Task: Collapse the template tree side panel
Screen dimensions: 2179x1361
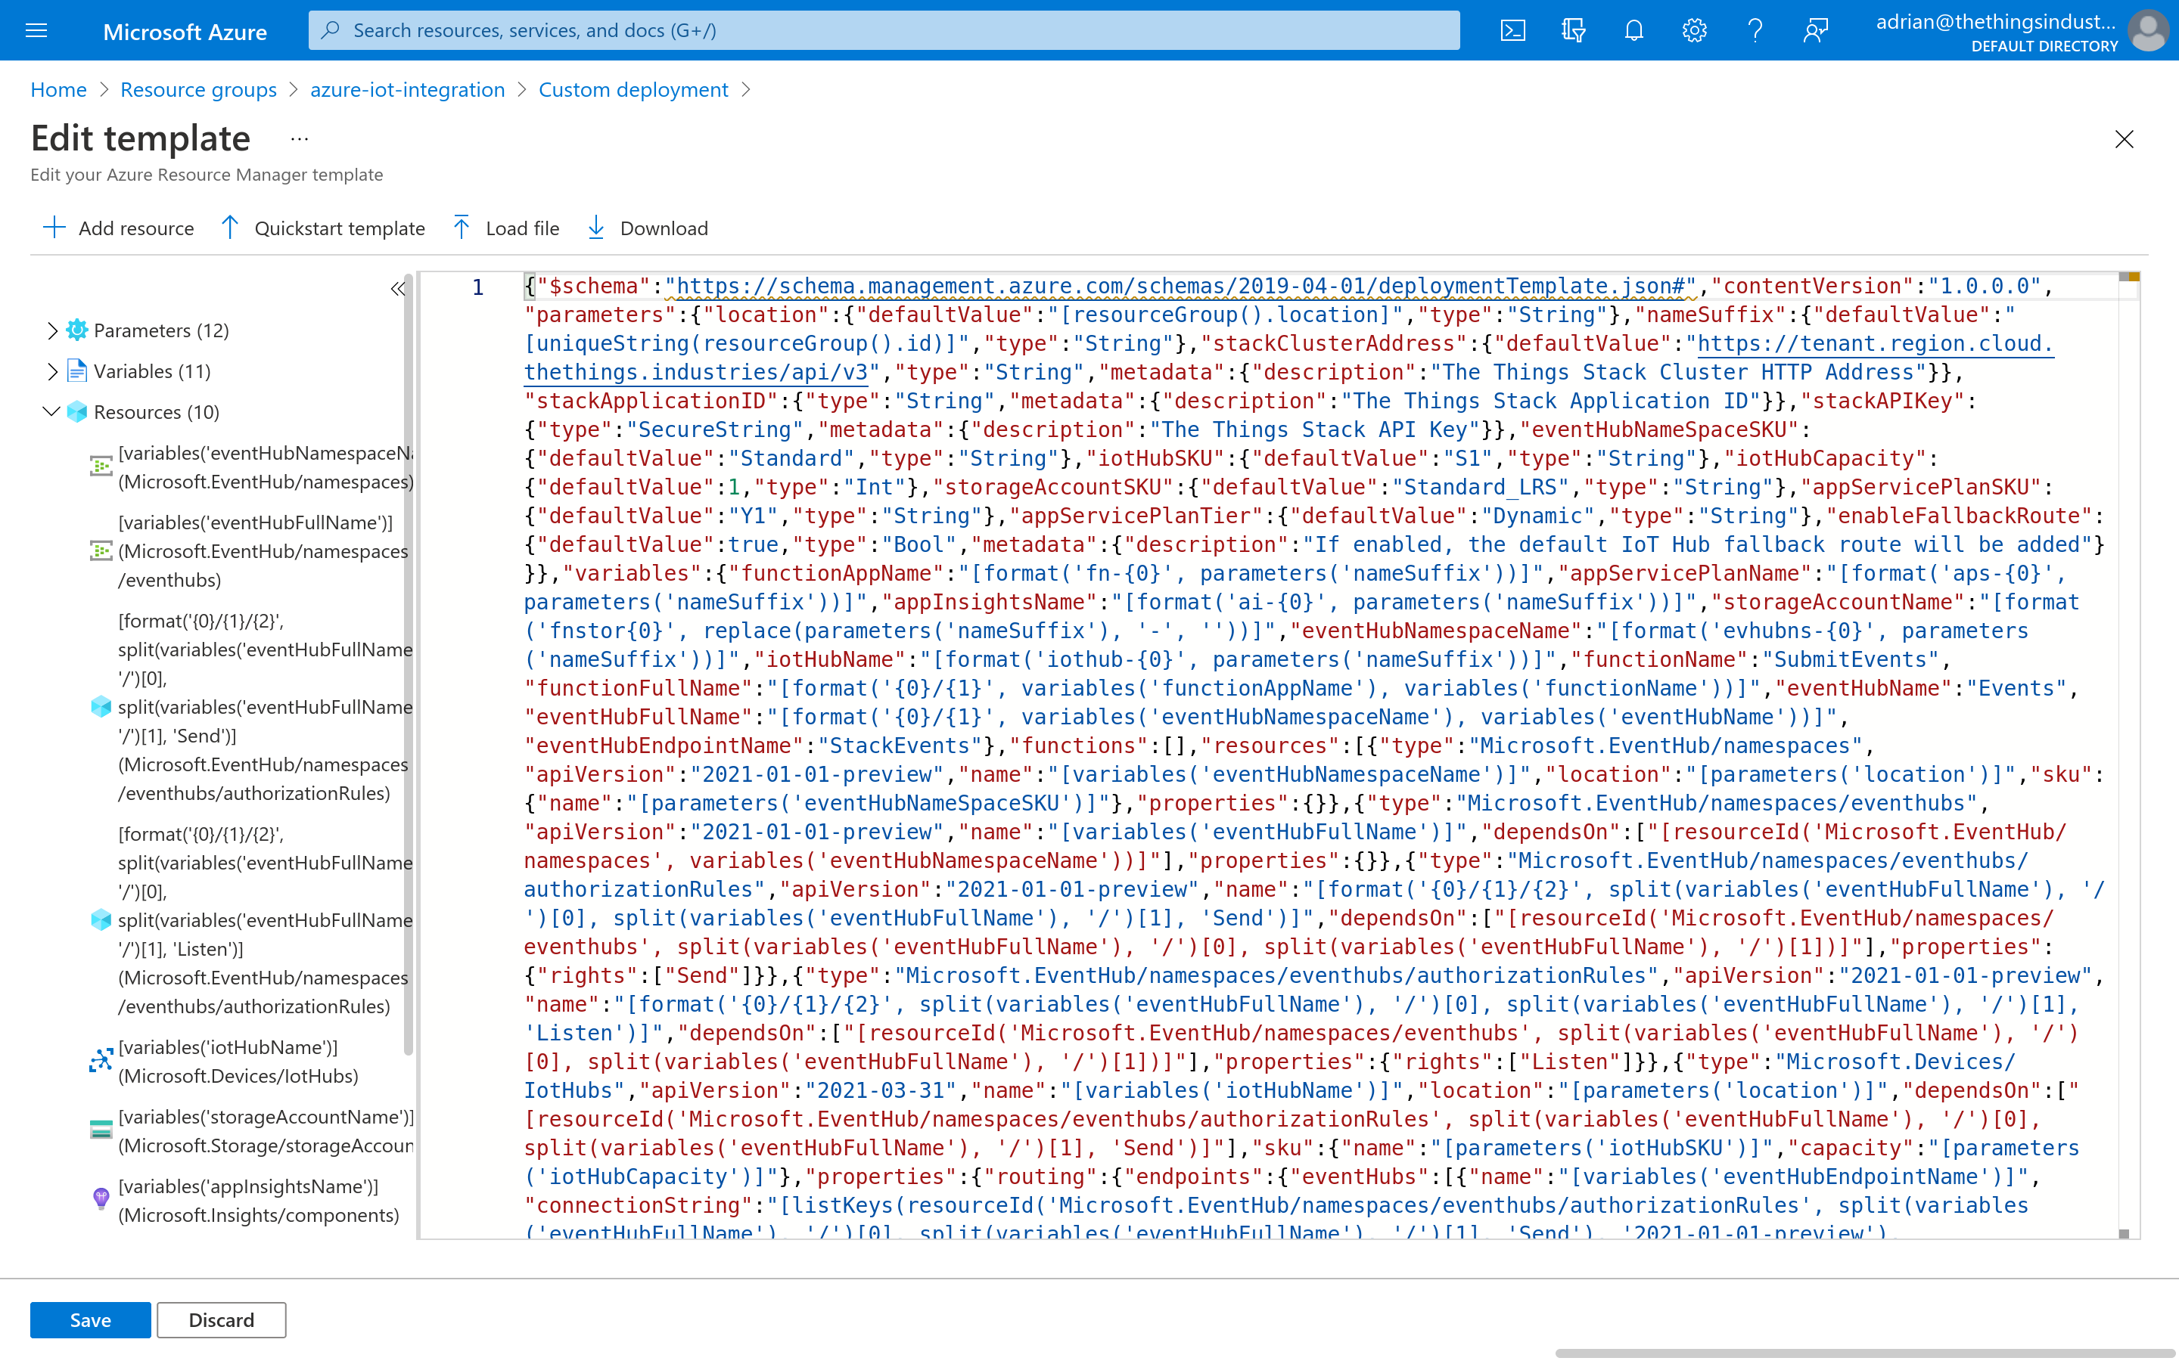Action: [397, 289]
